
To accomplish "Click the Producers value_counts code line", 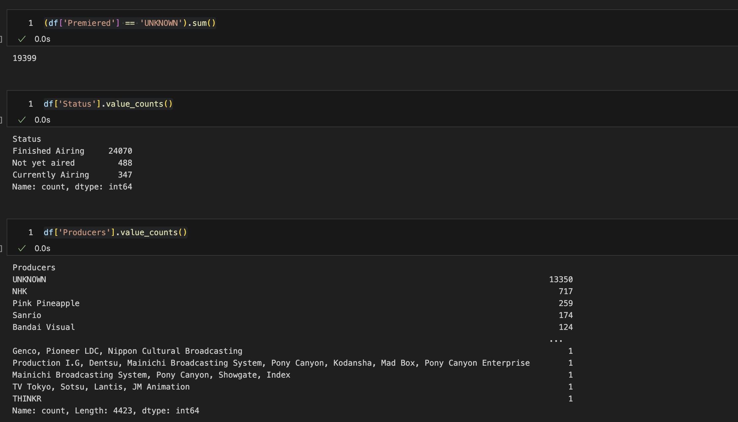I will pyautogui.click(x=115, y=233).
